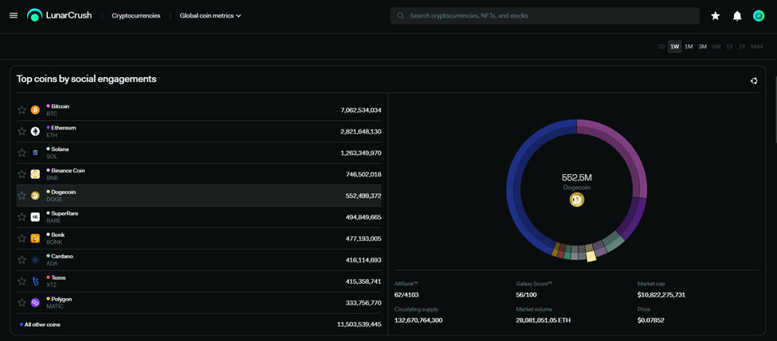
Task: Open the notifications bell
Action: [x=737, y=16]
